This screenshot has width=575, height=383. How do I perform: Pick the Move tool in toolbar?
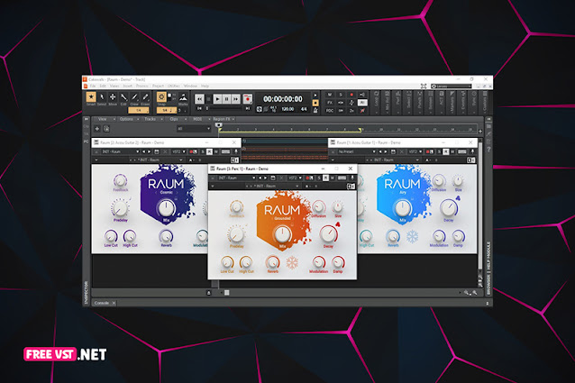tap(113, 97)
